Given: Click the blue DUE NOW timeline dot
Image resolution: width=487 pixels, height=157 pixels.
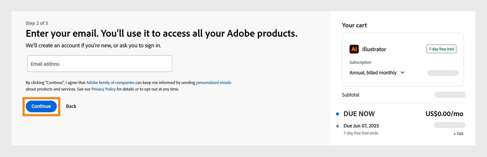Looking at the screenshot, I should pyautogui.click(x=337, y=114).
